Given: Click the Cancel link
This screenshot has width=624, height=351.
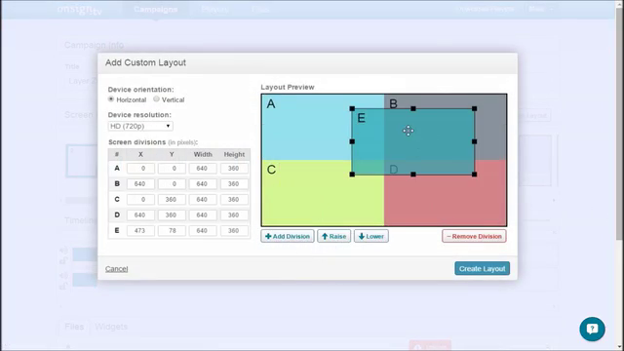Looking at the screenshot, I should coord(117,269).
